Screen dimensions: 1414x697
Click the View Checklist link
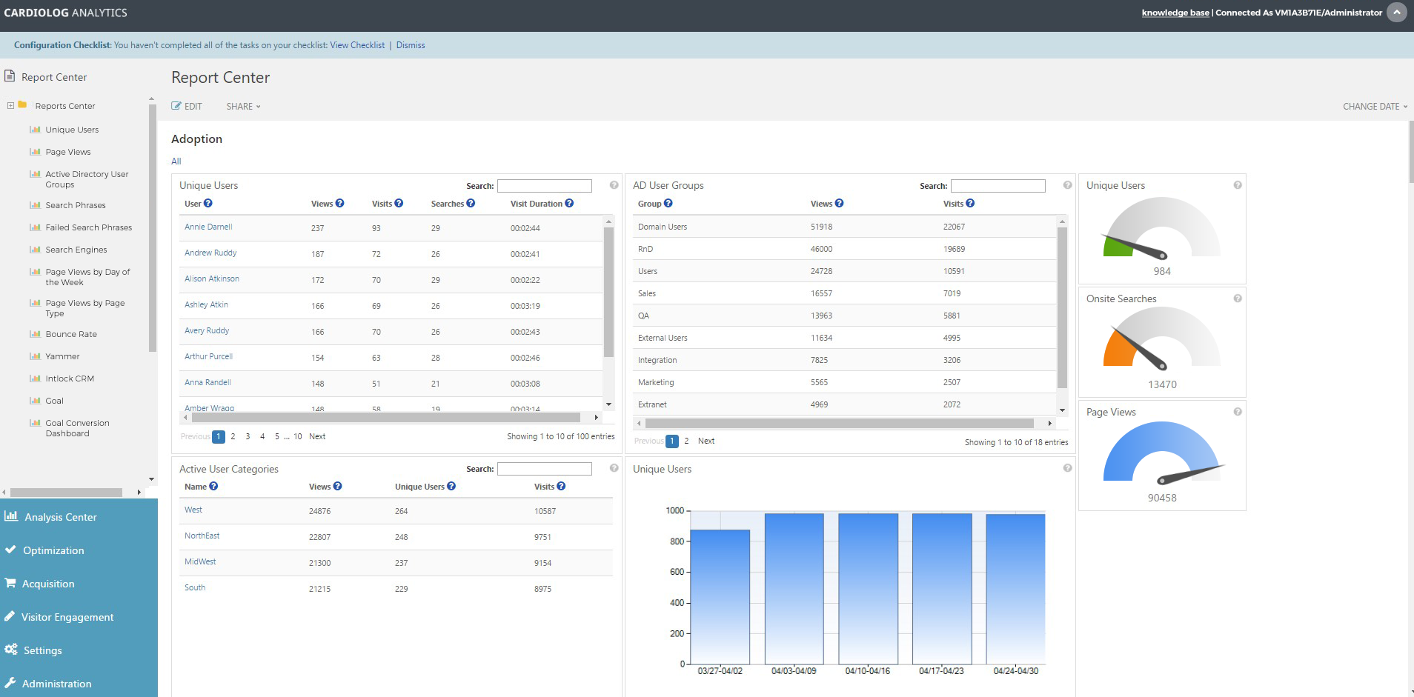point(357,45)
